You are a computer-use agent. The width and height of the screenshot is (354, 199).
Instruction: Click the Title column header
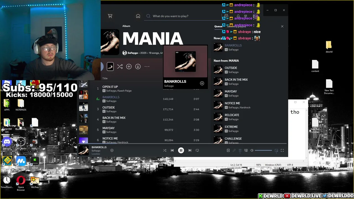[105, 78]
